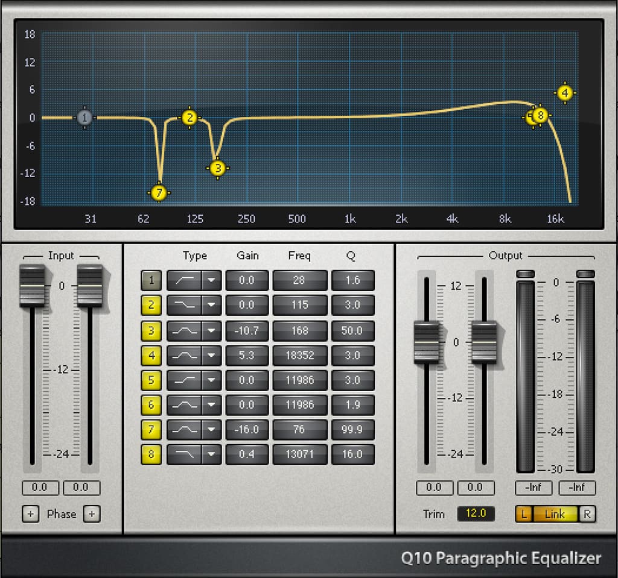Toggle band 2 off
Screen dimensions: 618x578
pos(151,305)
